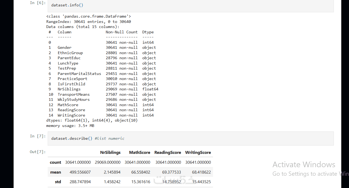Select the MathScore table column header
The height and width of the screenshot is (188, 349).
click(x=139, y=153)
